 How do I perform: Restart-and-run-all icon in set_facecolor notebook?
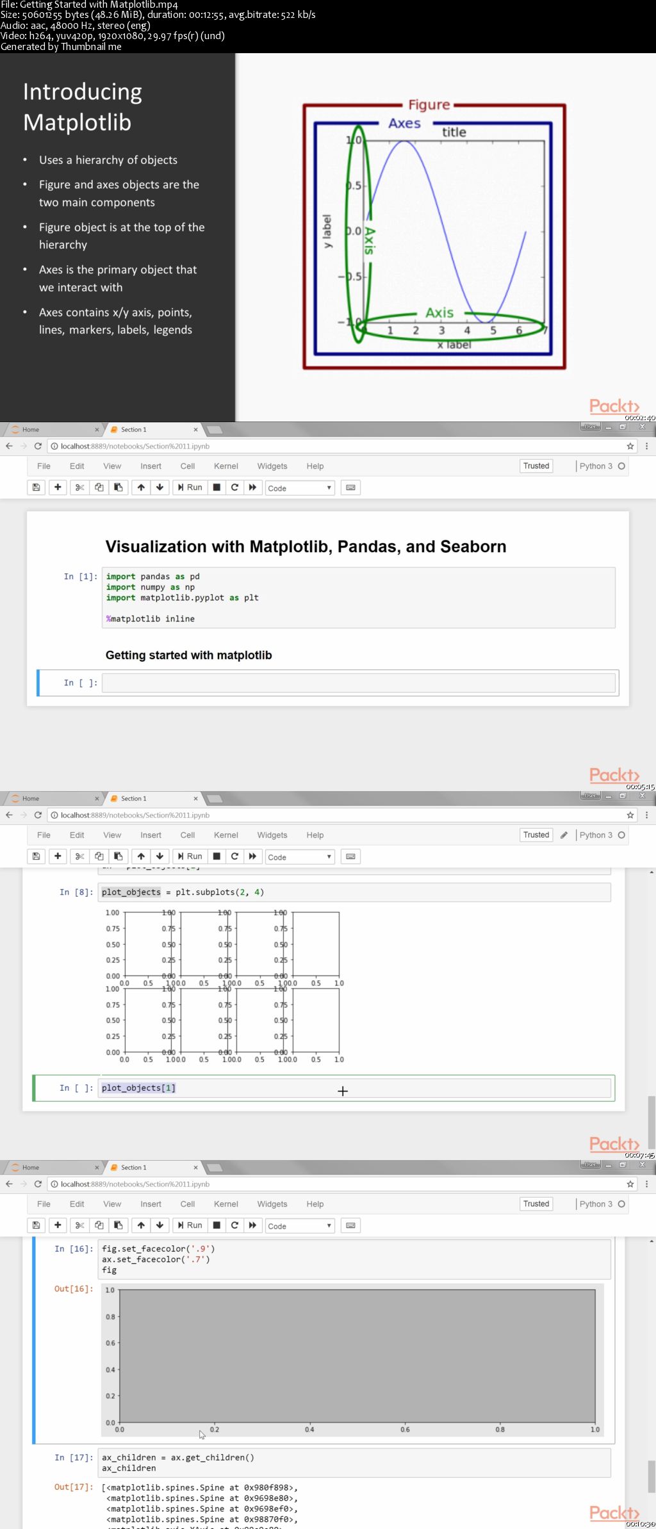(x=252, y=1225)
